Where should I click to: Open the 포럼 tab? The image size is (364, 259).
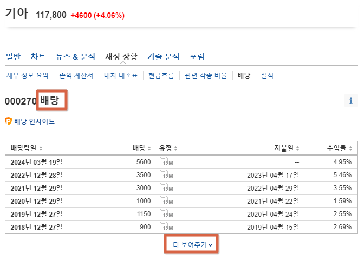[x=197, y=56]
